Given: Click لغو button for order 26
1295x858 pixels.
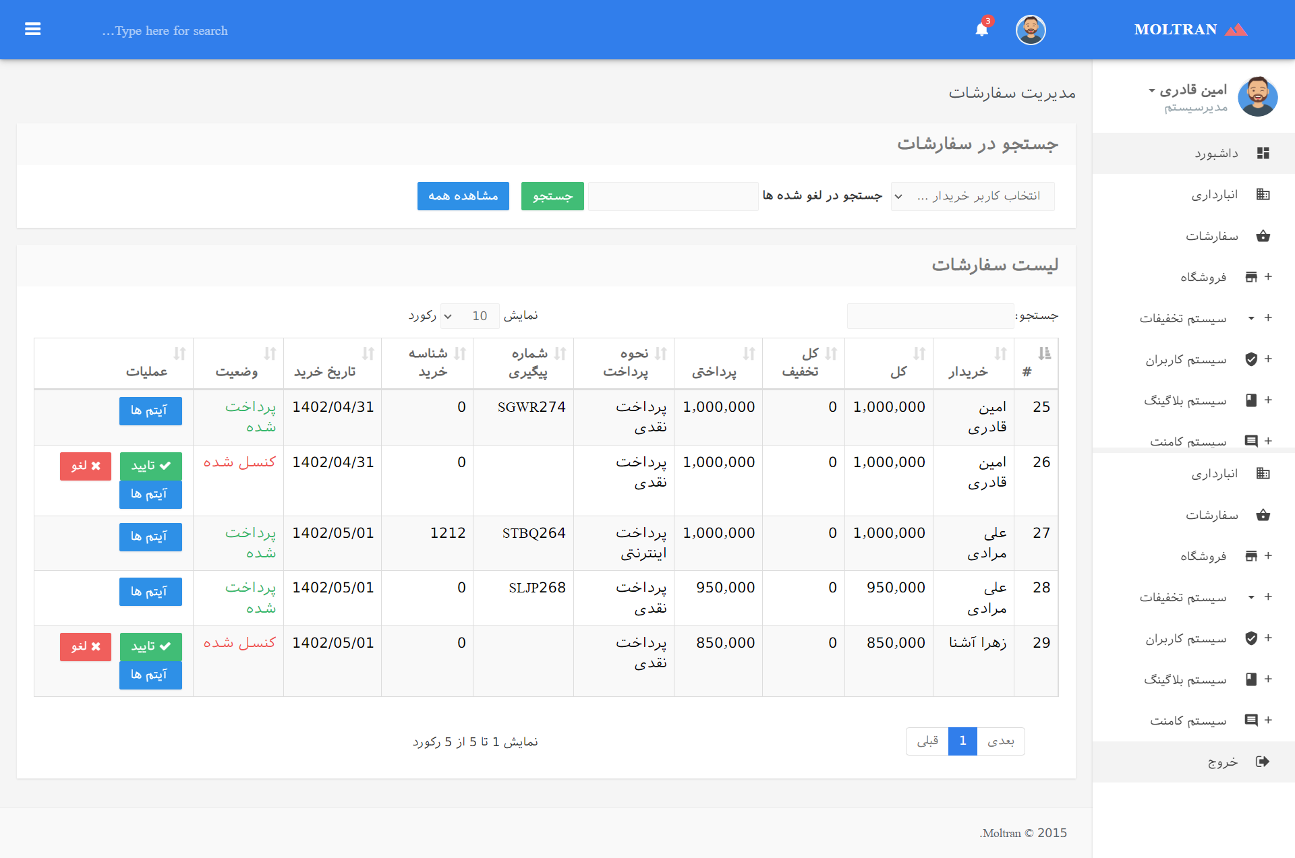Looking at the screenshot, I should point(86,466).
